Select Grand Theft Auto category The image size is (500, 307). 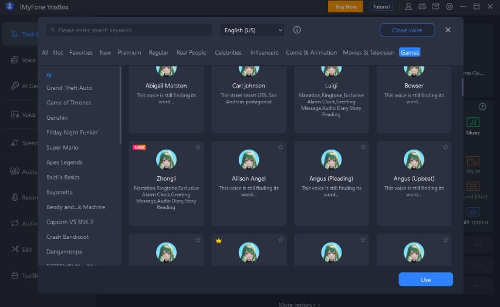(x=69, y=88)
